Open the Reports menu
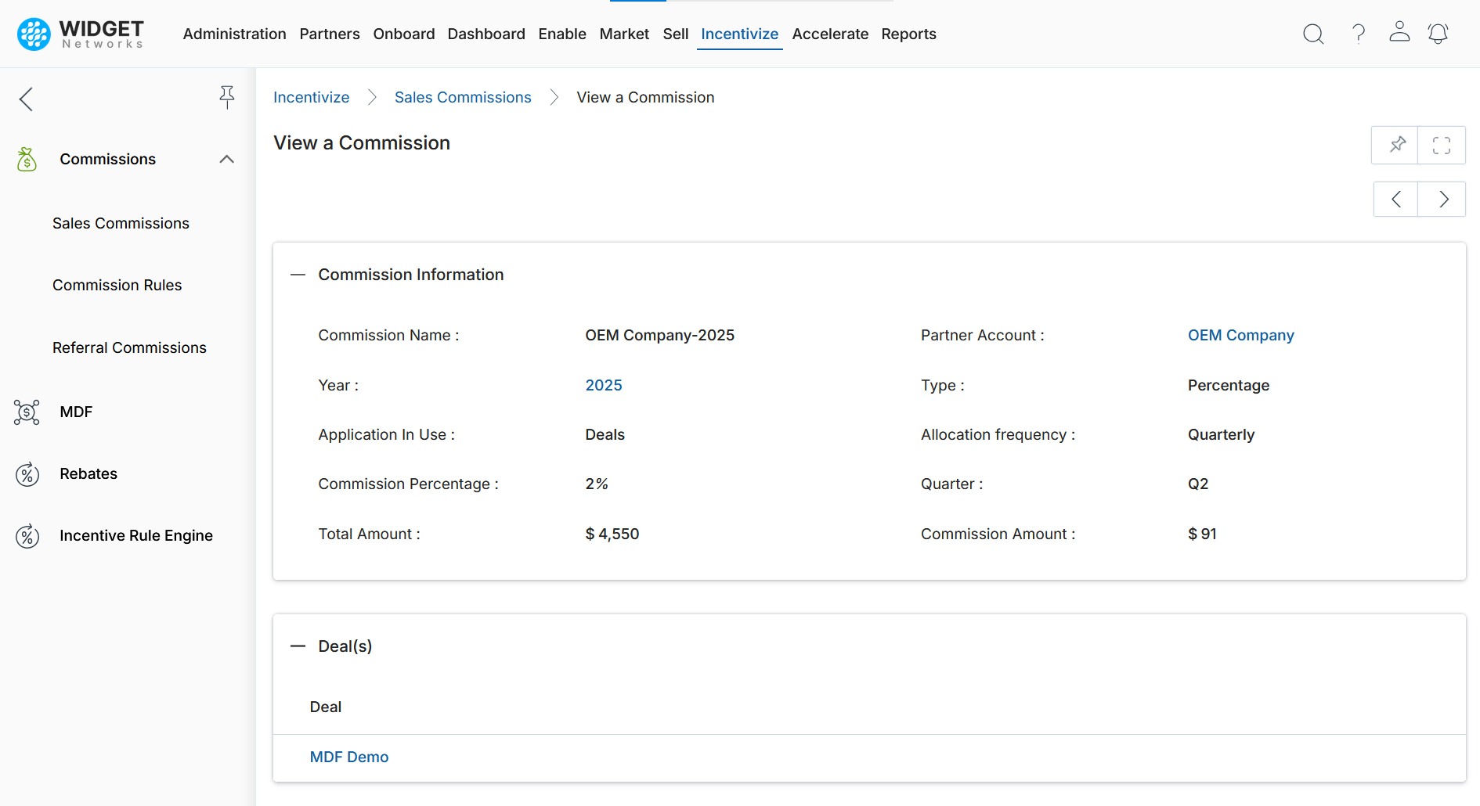The width and height of the screenshot is (1480, 806). 908,34
